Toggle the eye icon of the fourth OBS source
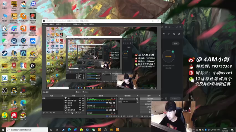 [80, 105]
